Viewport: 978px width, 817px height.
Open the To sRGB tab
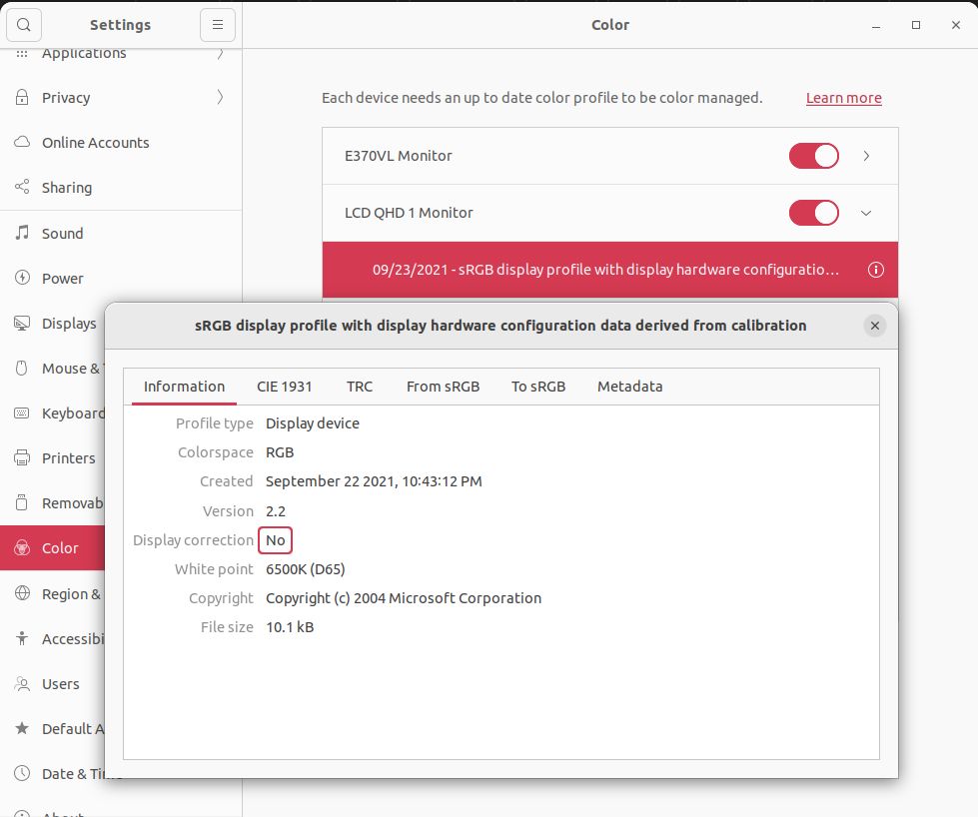coord(538,387)
